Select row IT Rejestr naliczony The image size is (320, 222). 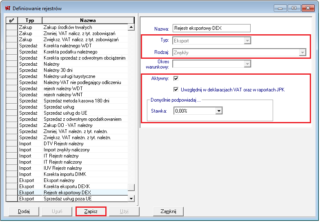(67, 162)
